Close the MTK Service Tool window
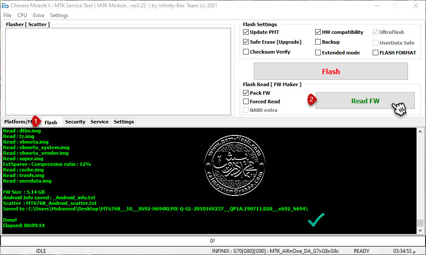This screenshot has height=255, width=426. click(416, 6)
